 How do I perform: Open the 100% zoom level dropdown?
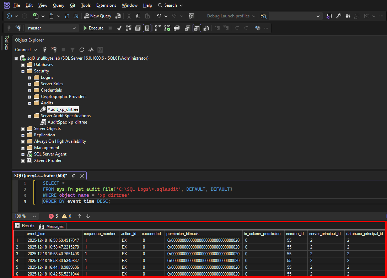point(34,216)
